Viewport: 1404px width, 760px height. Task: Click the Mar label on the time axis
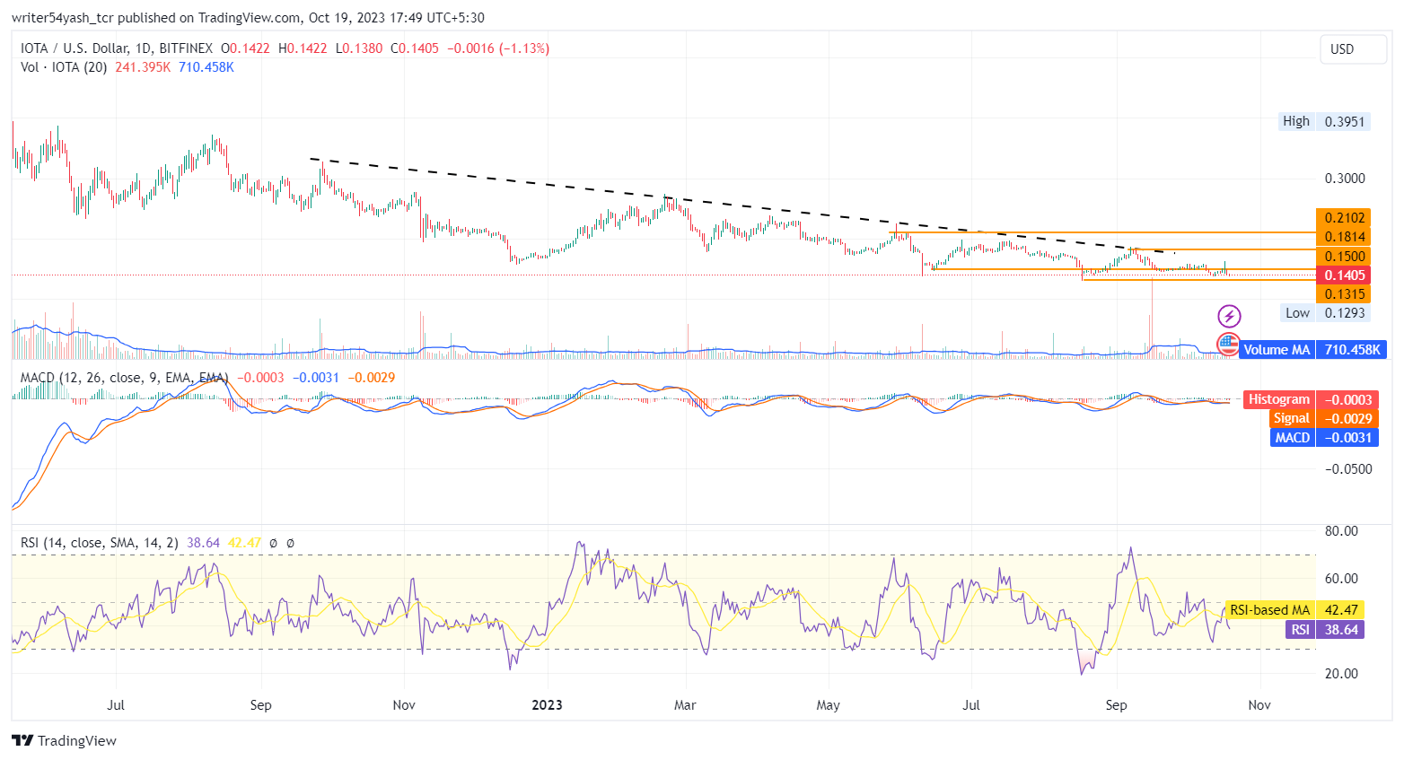click(x=685, y=705)
